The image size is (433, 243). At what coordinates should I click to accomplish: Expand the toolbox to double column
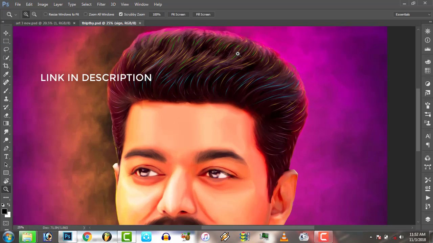3,22
